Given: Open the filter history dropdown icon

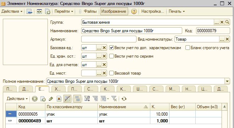Looking at the screenshot, I should pyautogui.click(x=105, y=99).
